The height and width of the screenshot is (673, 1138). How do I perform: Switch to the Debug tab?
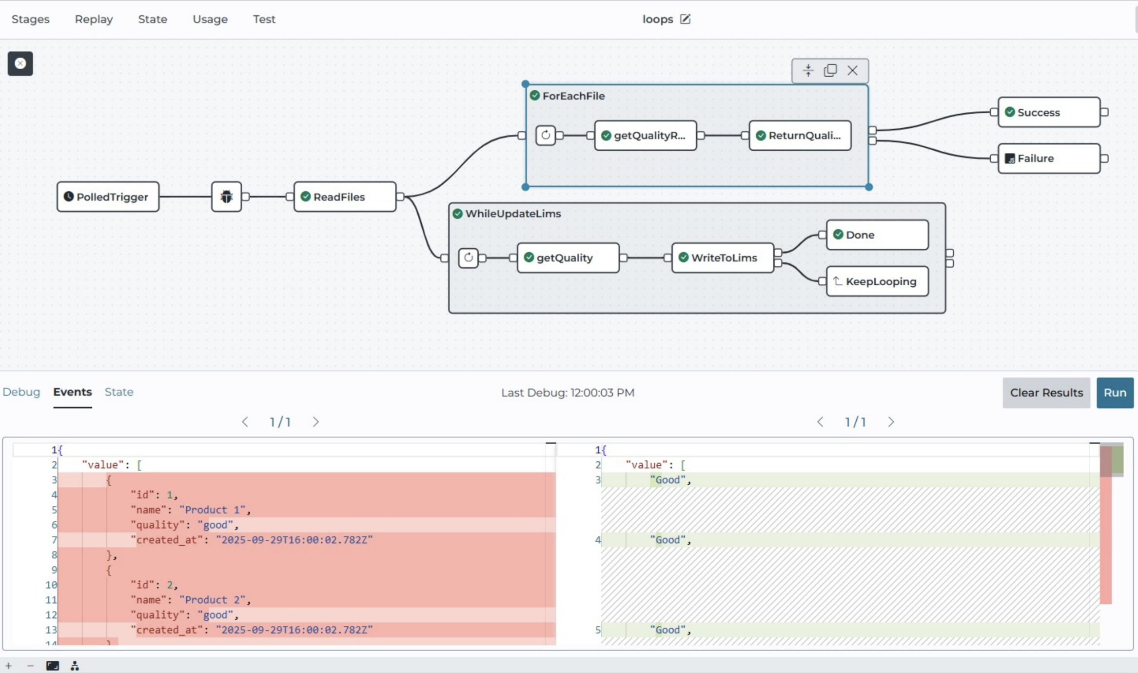(21, 392)
